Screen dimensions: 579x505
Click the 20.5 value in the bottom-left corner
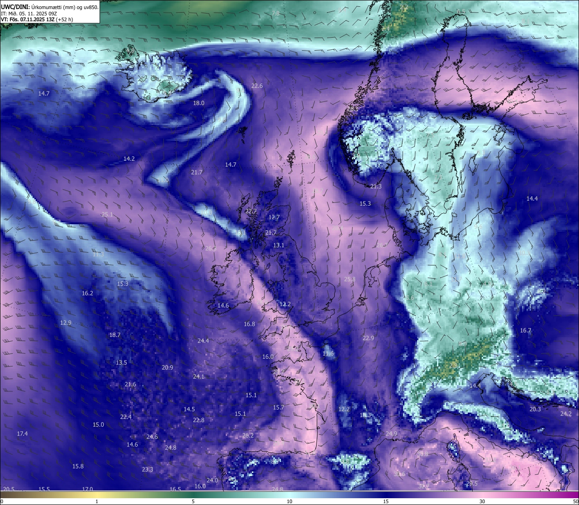(x=9, y=489)
